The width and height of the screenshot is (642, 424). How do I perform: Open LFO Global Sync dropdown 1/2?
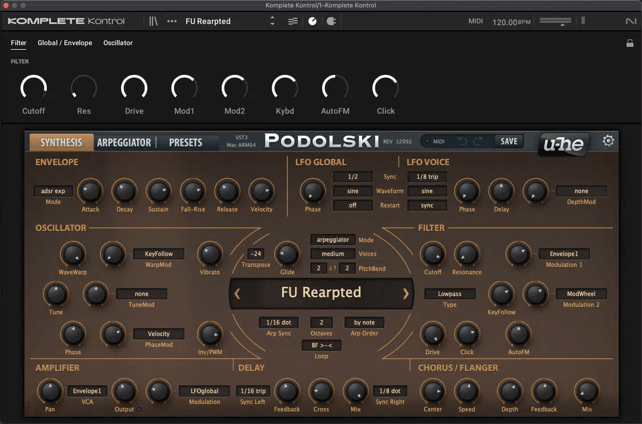click(353, 177)
